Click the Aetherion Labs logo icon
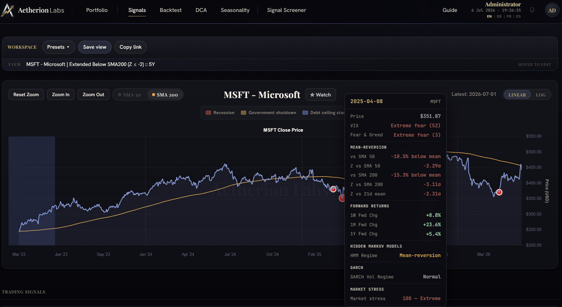562x307 pixels. click(x=7, y=10)
